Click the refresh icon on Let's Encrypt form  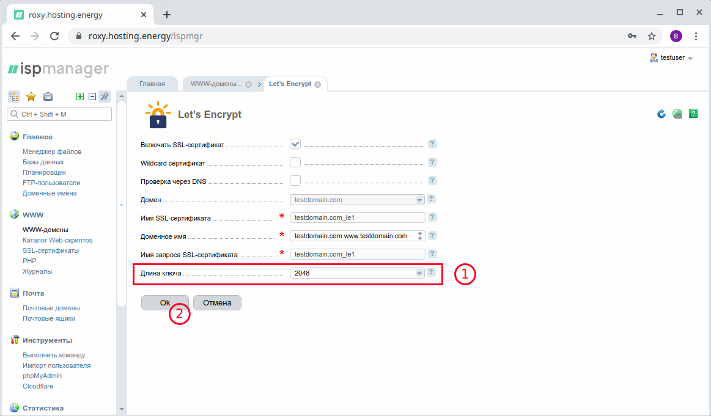click(661, 114)
